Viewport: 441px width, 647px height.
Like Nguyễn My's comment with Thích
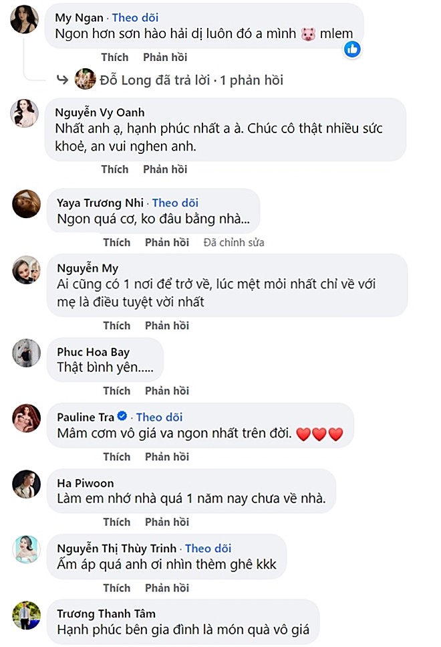[117, 325]
